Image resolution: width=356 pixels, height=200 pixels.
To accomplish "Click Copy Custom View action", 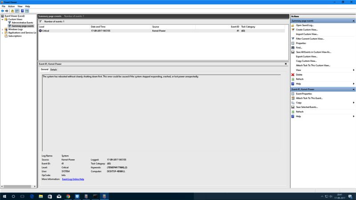I will pyautogui.click(x=306, y=61).
